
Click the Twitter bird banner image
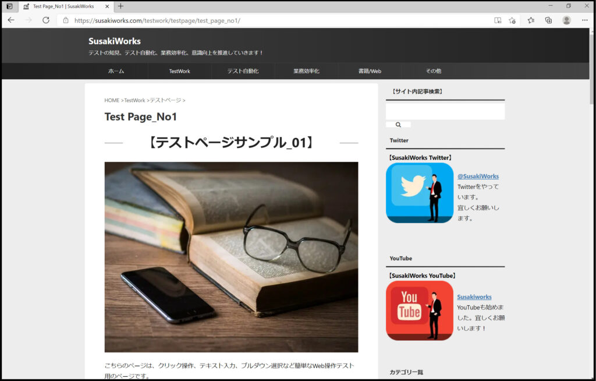[420, 193]
